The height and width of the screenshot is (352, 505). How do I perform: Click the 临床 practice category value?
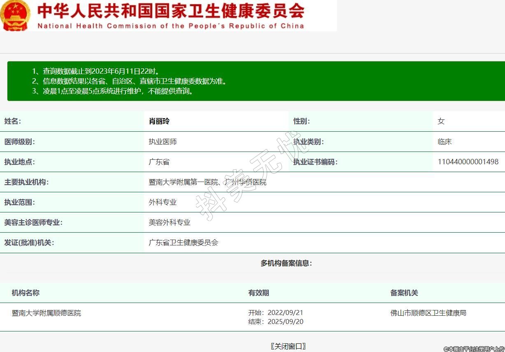[444, 142]
